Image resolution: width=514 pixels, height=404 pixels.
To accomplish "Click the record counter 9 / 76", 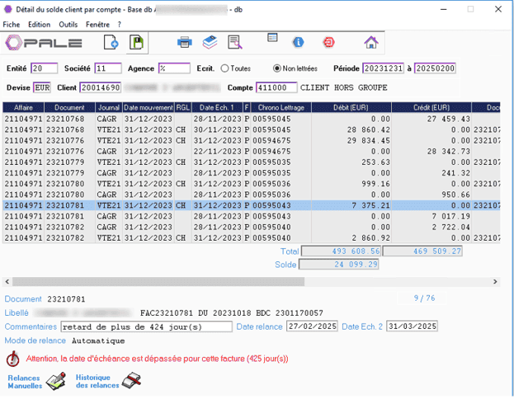I will tap(425, 298).
